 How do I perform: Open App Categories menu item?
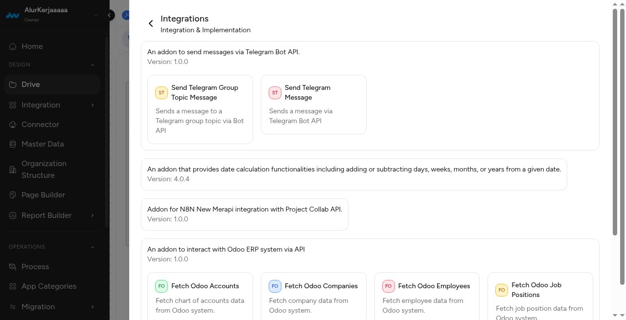coord(52,286)
